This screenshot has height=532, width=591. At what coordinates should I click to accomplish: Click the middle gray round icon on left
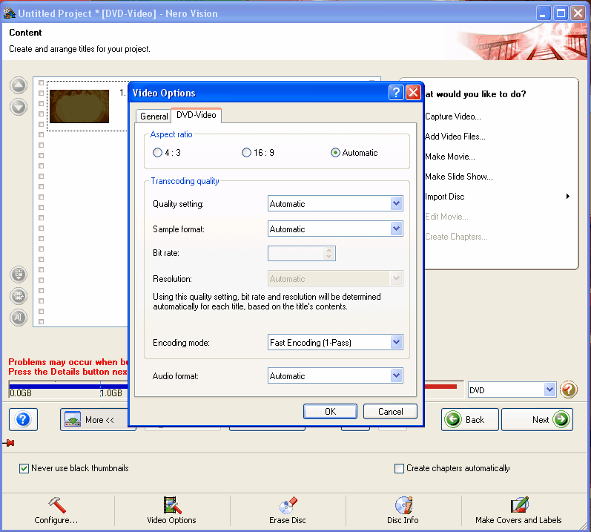(19, 295)
